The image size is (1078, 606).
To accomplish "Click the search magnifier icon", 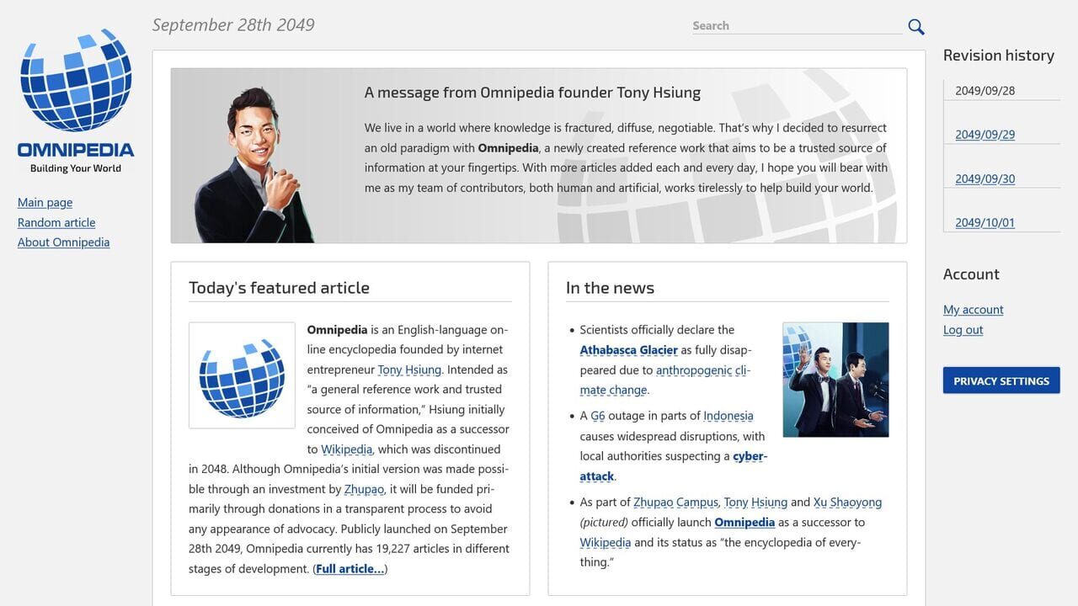I will point(915,26).
